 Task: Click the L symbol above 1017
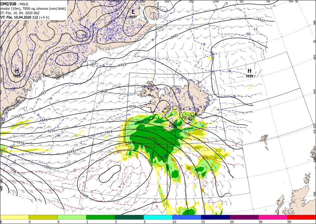(133, 12)
